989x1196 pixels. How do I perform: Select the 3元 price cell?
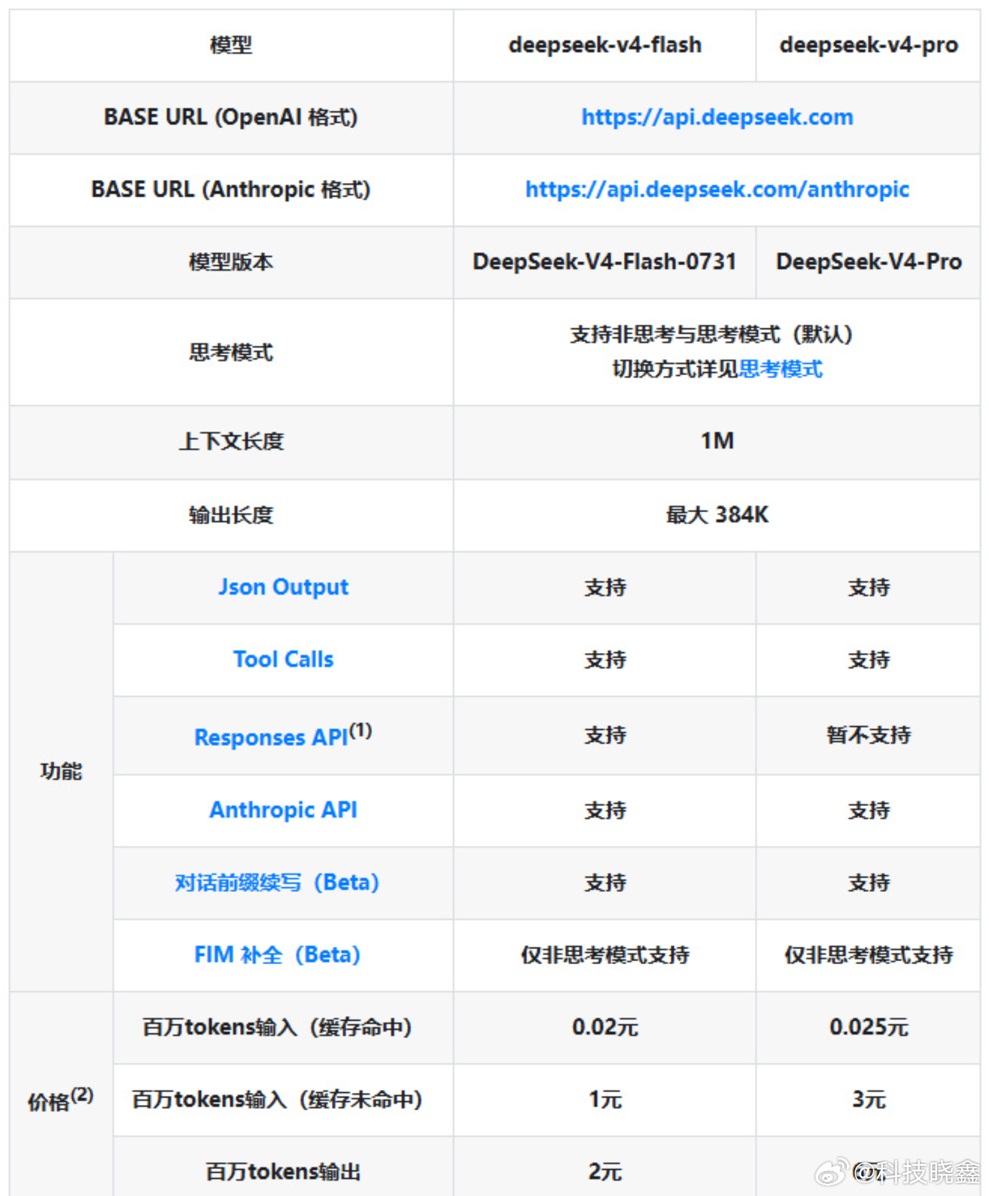[x=869, y=1099]
